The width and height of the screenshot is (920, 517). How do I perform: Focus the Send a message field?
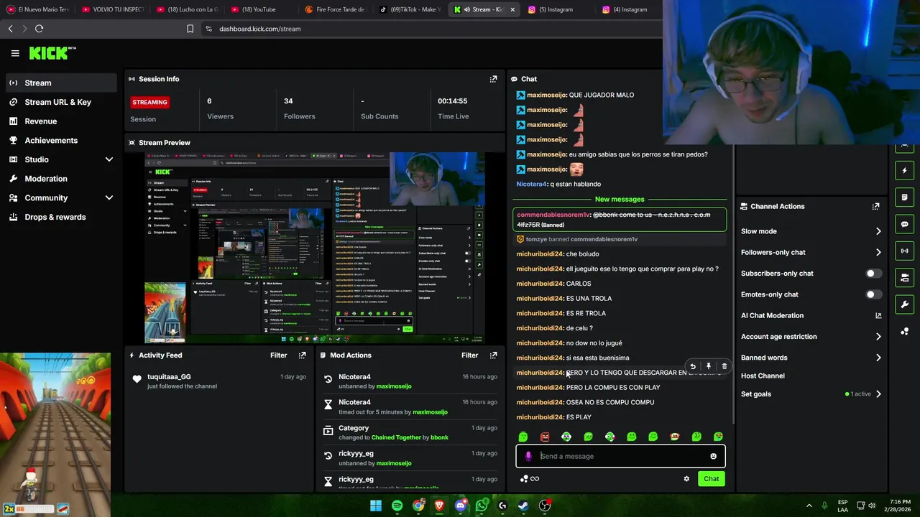[x=622, y=456]
